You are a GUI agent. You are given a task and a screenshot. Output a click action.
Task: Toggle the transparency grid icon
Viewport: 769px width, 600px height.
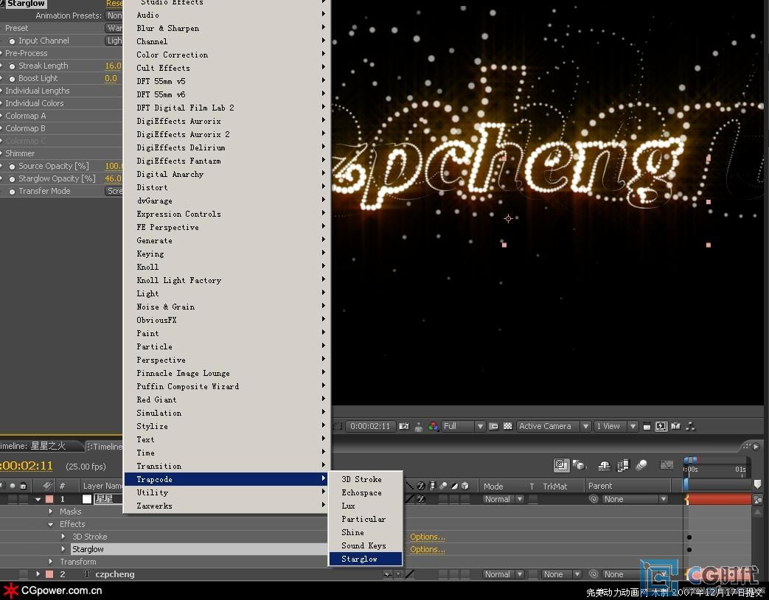click(507, 427)
